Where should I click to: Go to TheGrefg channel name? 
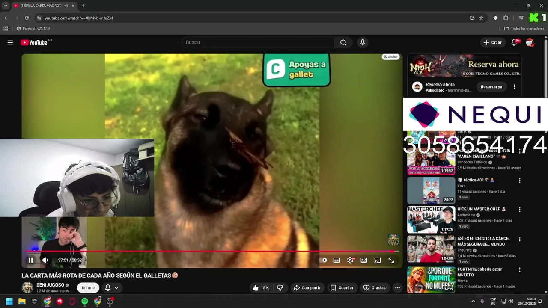[x=465, y=250]
